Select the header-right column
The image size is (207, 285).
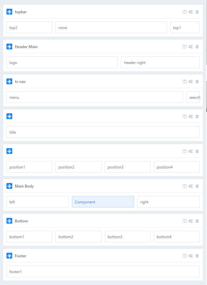click(x=160, y=62)
